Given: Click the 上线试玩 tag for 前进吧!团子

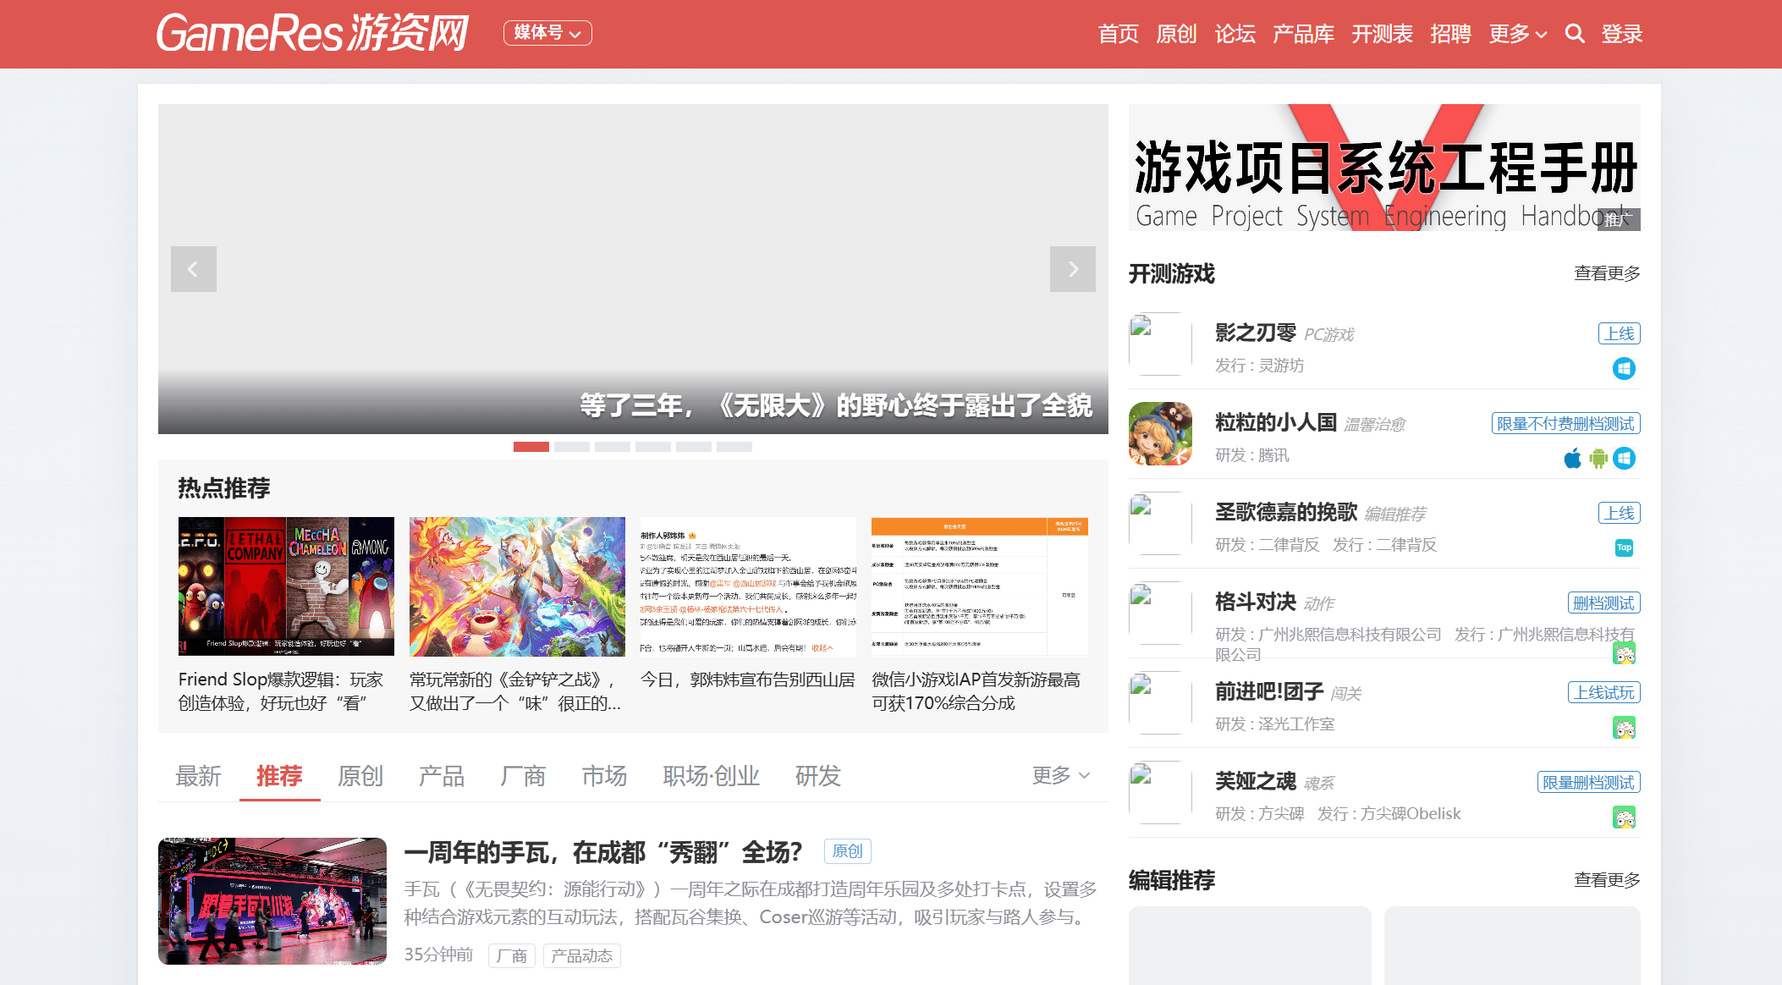Looking at the screenshot, I should pyautogui.click(x=1604, y=692).
